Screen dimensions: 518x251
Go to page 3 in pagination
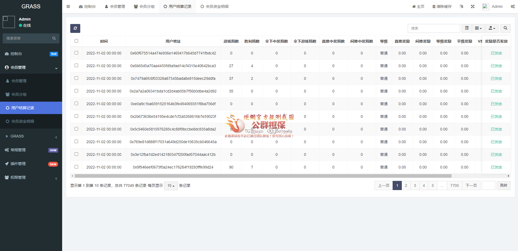pos(415,185)
